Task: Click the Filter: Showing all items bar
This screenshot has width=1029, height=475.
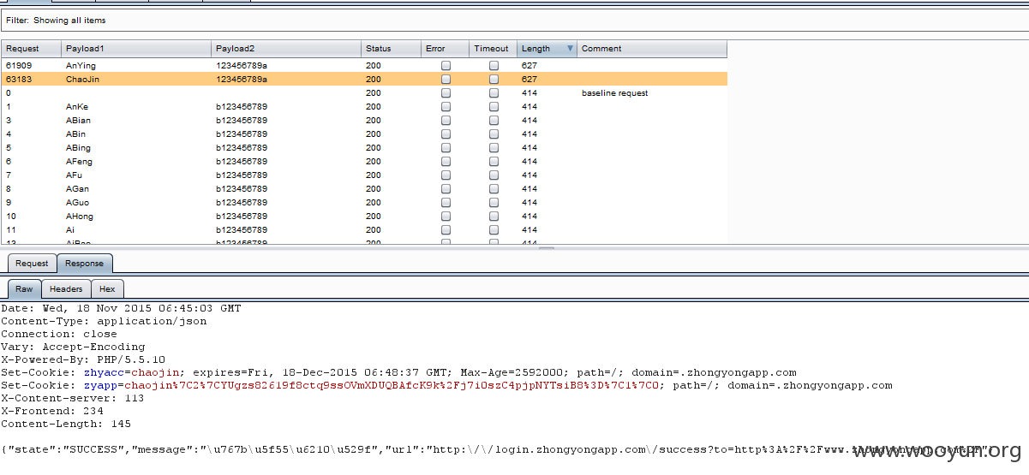Action: click(x=514, y=20)
